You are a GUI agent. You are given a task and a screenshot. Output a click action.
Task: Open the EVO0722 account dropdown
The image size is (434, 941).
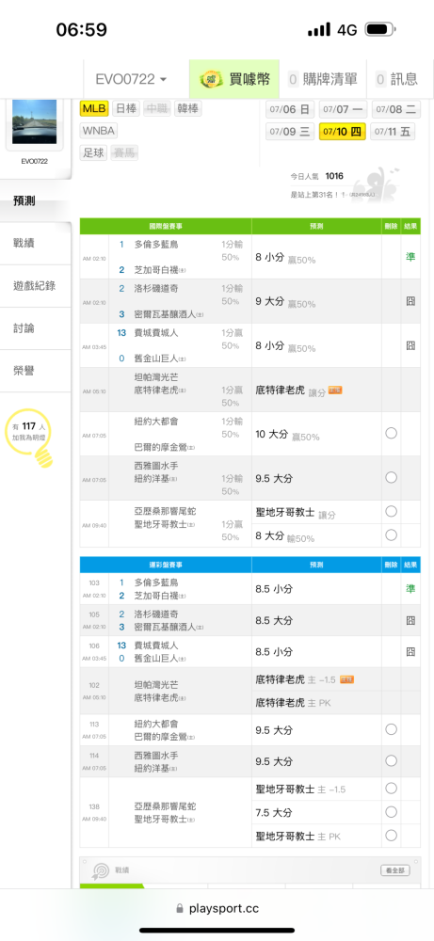tap(131, 79)
